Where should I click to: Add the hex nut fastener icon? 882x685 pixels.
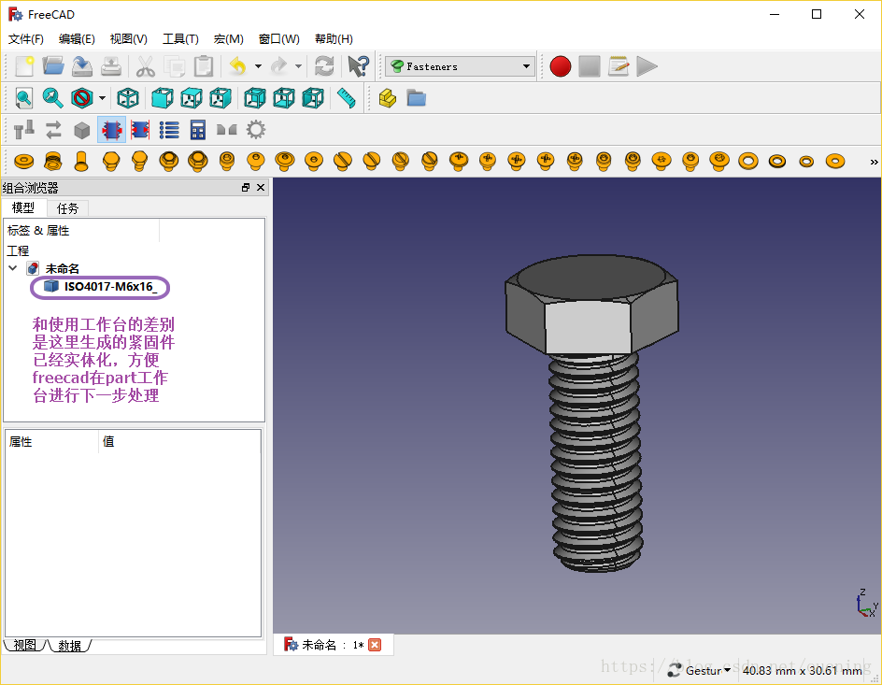[53, 162]
